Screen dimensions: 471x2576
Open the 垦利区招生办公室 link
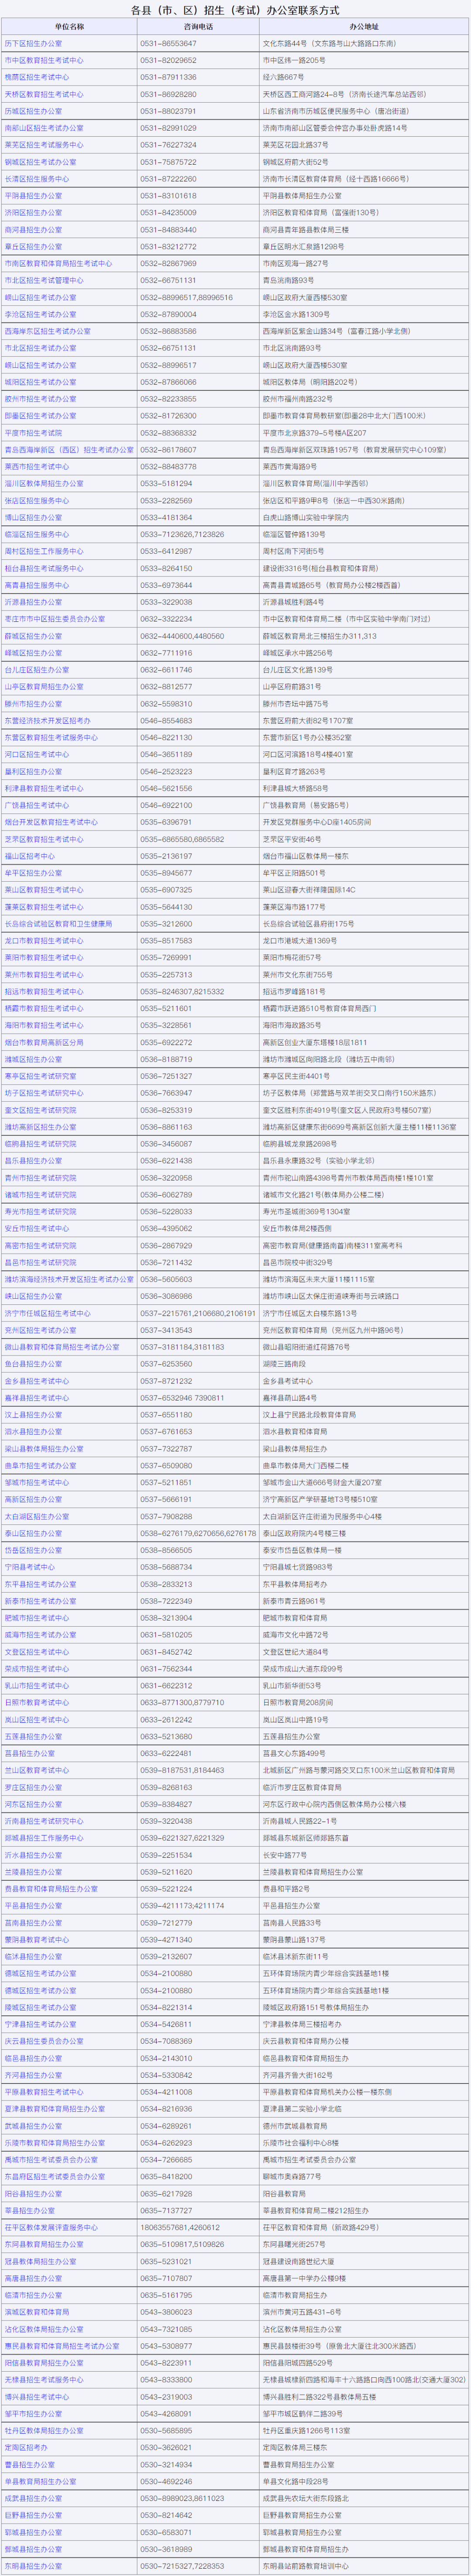33,772
